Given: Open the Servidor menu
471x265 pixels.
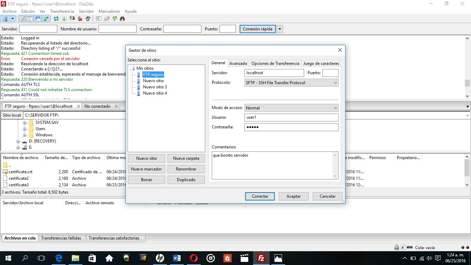Looking at the screenshot, I should pos(86,11).
